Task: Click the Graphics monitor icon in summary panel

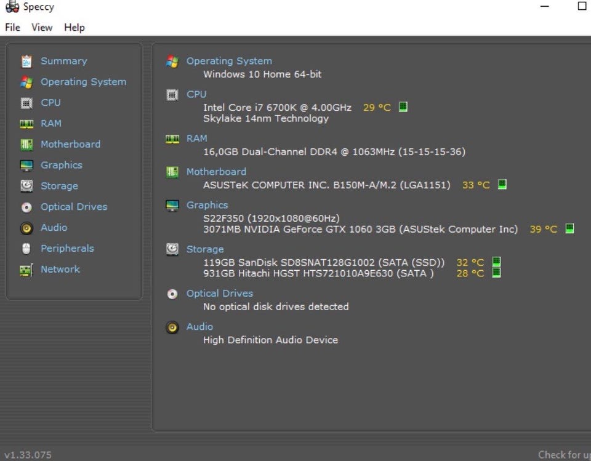Action: pos(172,206)
